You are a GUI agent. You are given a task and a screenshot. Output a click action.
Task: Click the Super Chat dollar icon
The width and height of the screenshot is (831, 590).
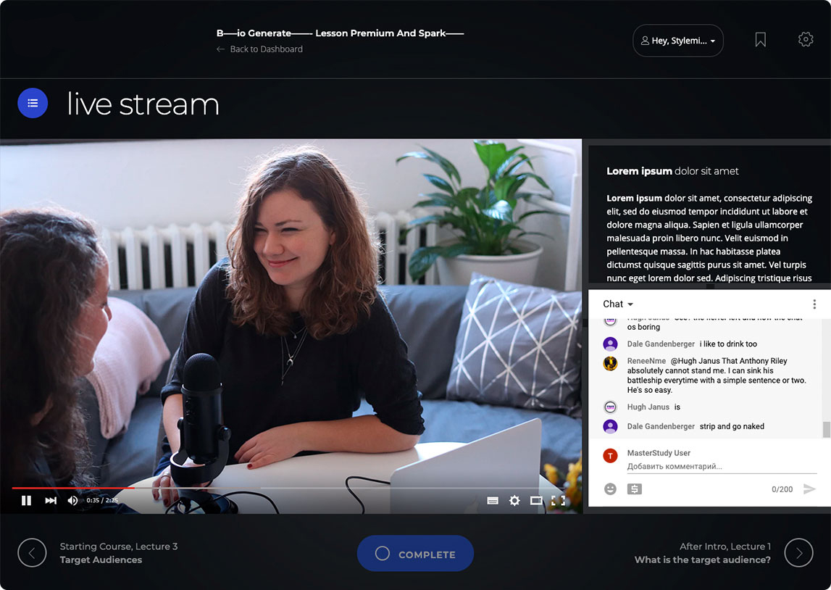tap(634, 489)
